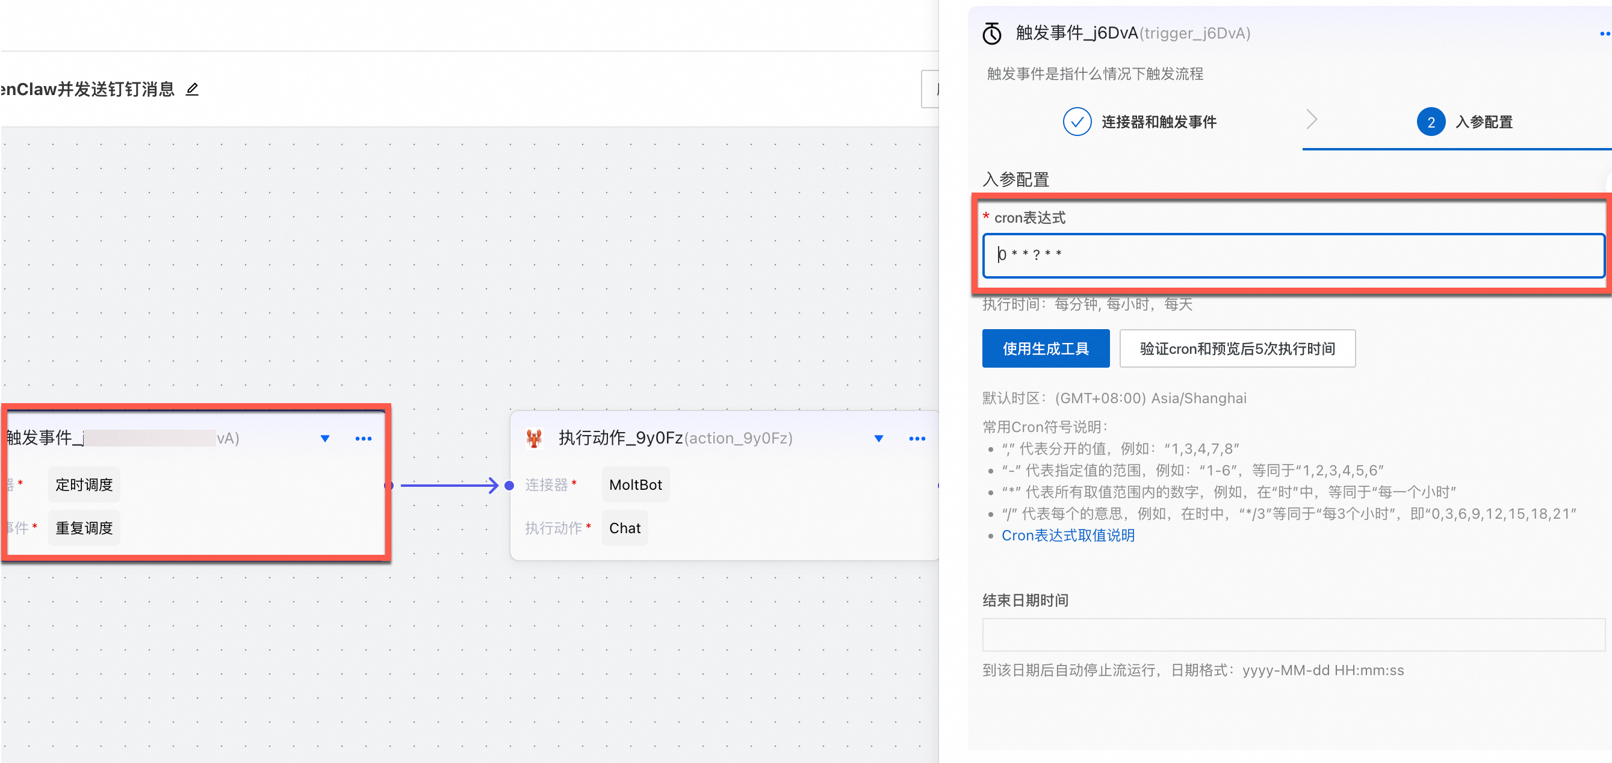Click the 结束日期时间 input field
Screen dimensions: 1612x763
1293,634
